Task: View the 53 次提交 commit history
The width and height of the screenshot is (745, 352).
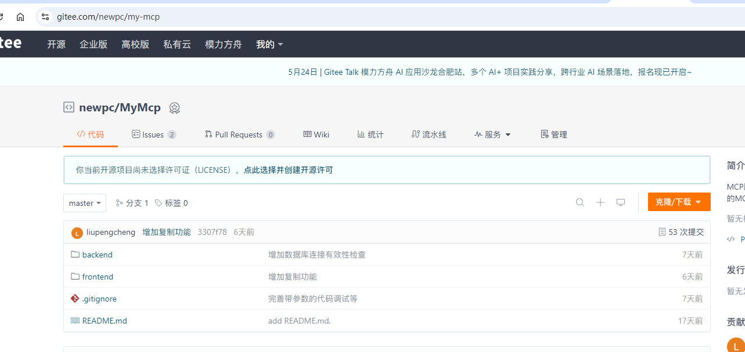Action: (x=686, y=232)
